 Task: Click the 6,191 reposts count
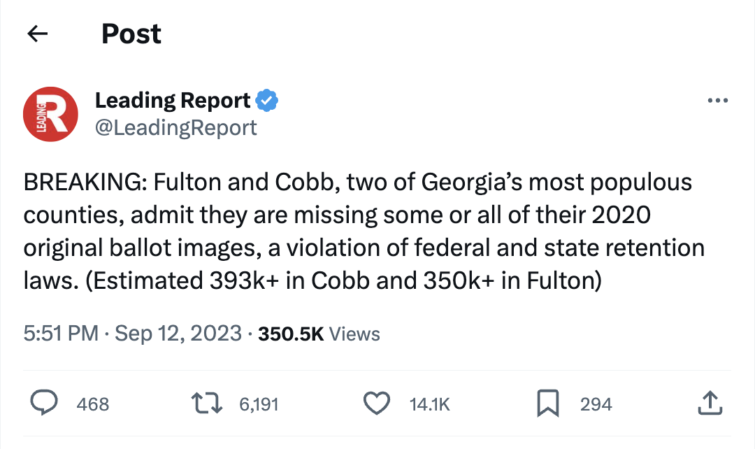(258, 404)
